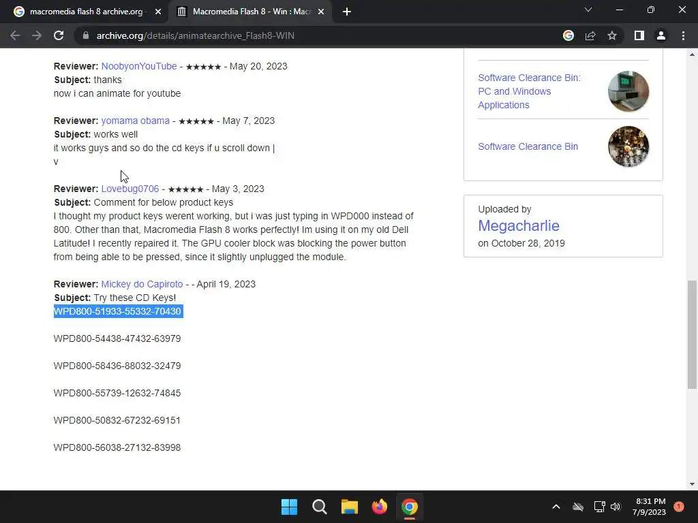Open the clock showing 8:31 PM
Viewport: 698px width, 523px height.
tap(650, 507)
